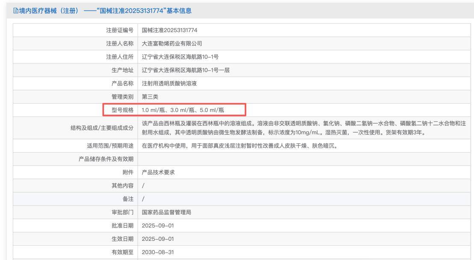The height and width of the screenshot is (260, 474).
Task: Click the label 注册人住所
Action: tap(120, 57)
